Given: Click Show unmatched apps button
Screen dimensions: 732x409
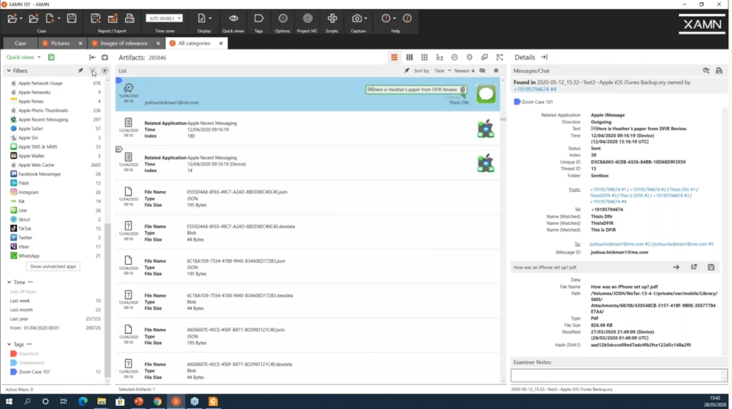Looking at the screenshot, I should [53, 267].
